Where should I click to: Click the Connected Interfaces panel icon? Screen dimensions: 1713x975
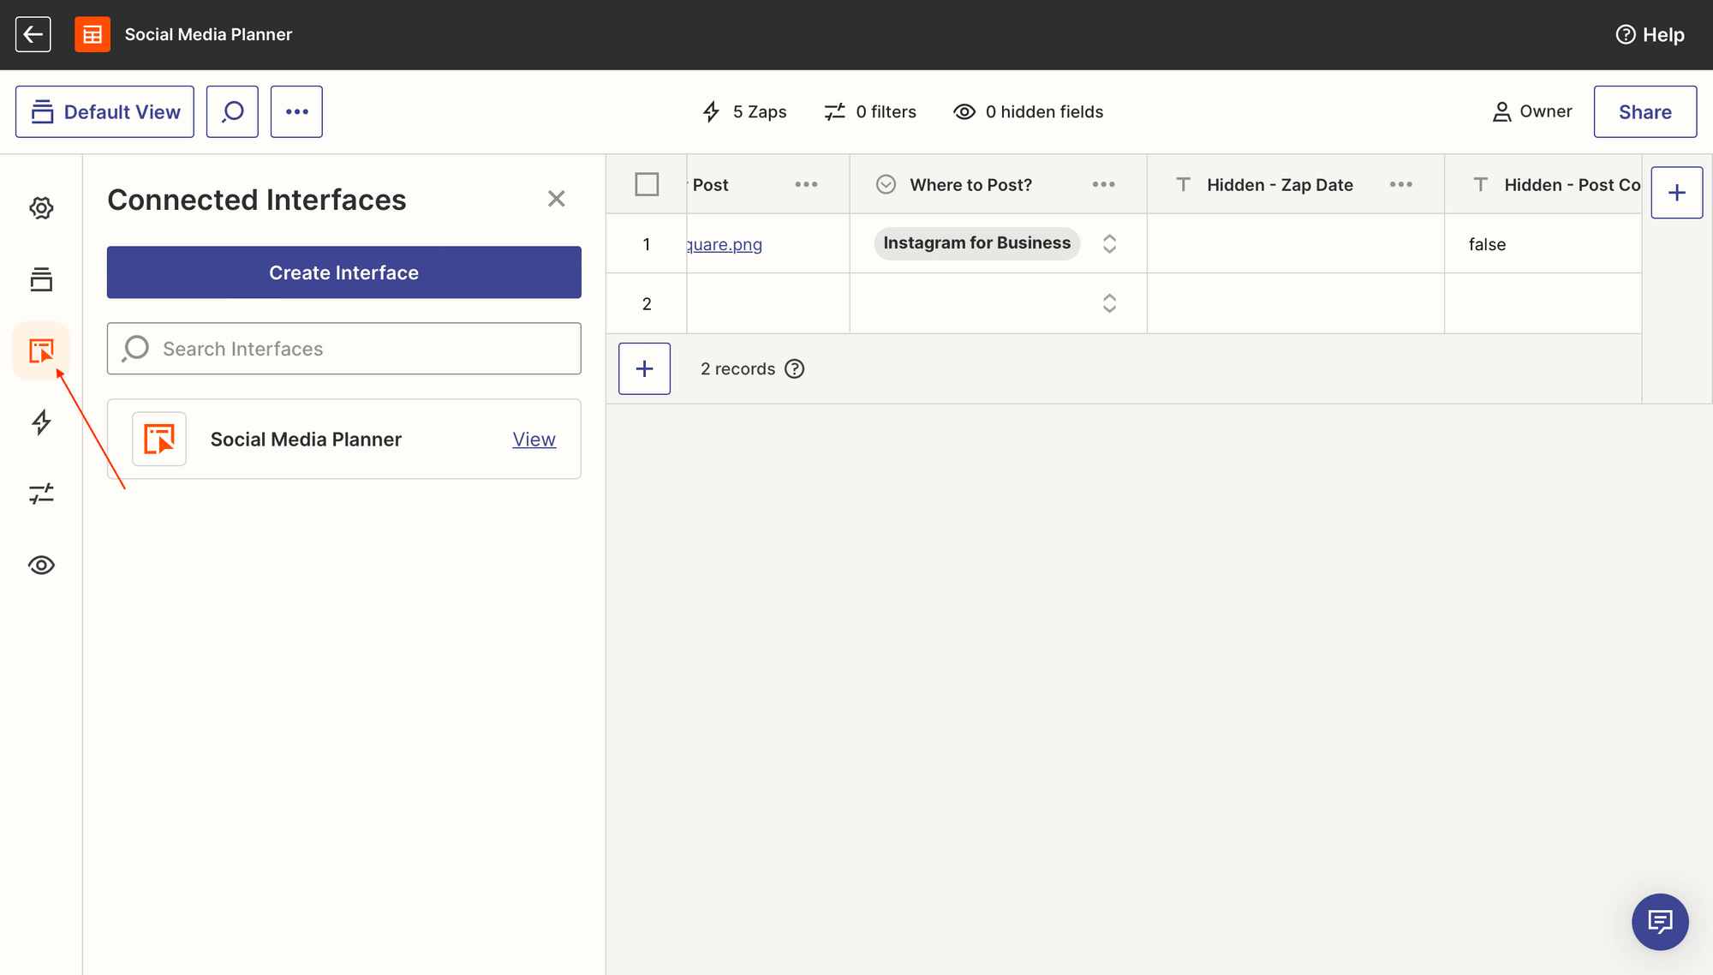[x=41, y=350]
